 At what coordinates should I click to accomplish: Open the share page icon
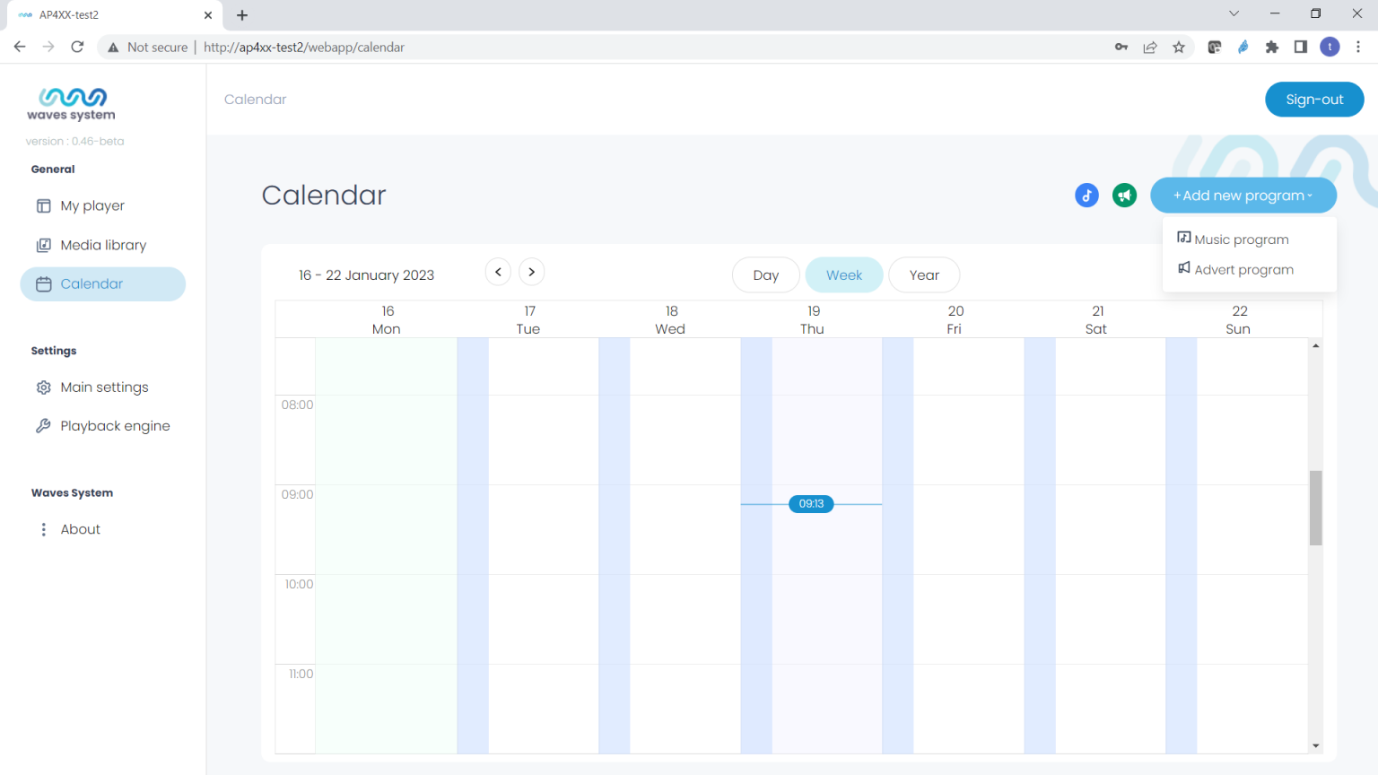1149,48
